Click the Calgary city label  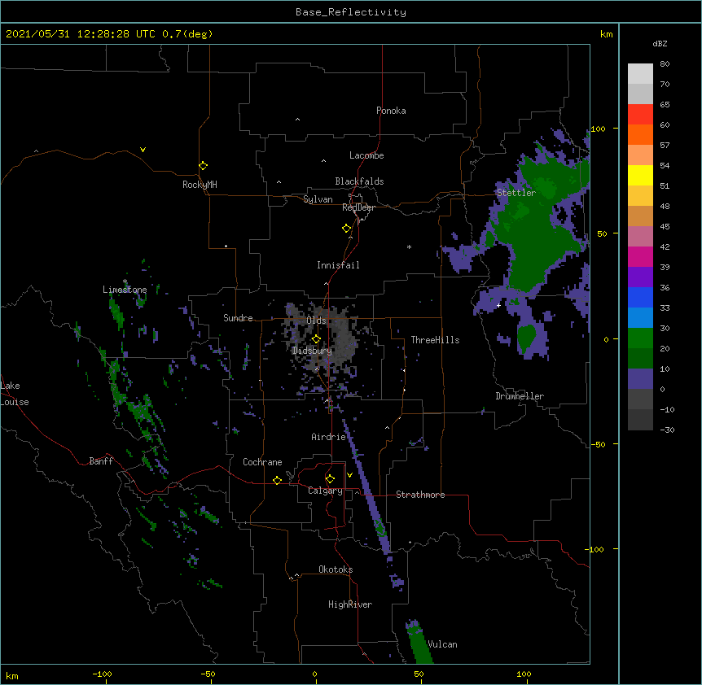tap(325, 491)
